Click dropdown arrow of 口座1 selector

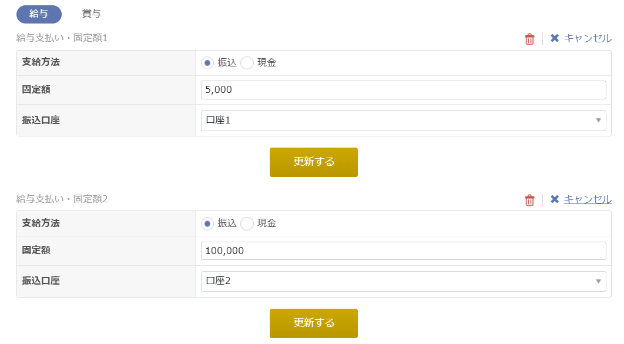[x=598, y=121]
